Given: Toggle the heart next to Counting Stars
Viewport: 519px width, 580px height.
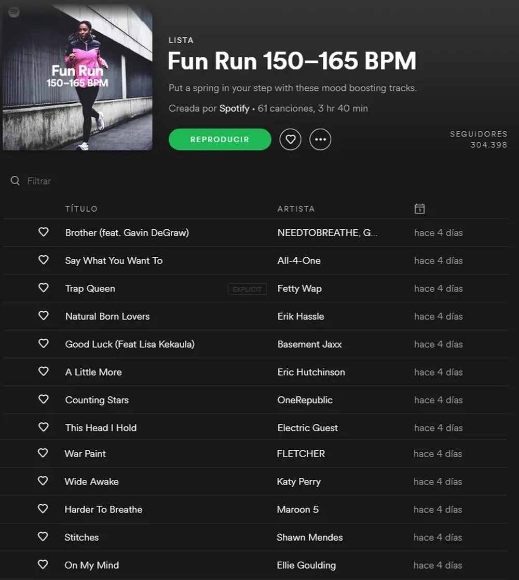Looking at the screenshot, I should pos(44,399).
